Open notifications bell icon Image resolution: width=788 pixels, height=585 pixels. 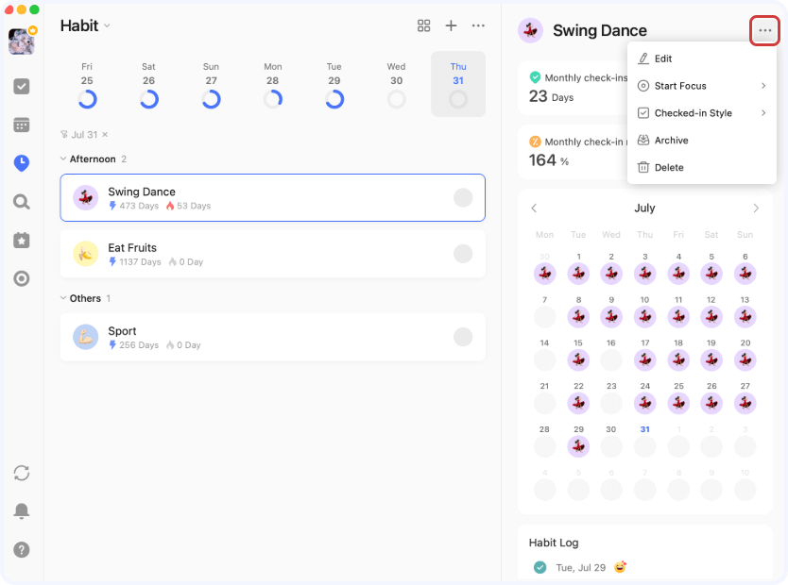[x=22, y=511]
